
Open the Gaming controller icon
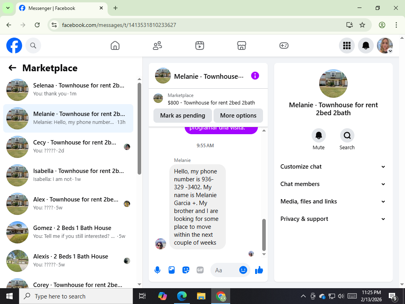[x=284, y=46]
